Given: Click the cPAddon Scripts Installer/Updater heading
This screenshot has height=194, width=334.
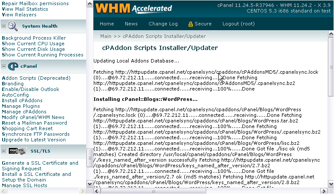Looking at the screenshot, I should point(160,48).
